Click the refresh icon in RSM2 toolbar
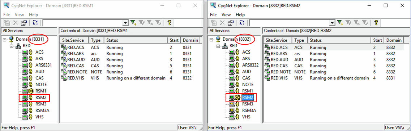The width and height of the screenshot is (411, 131). (242, 23)
